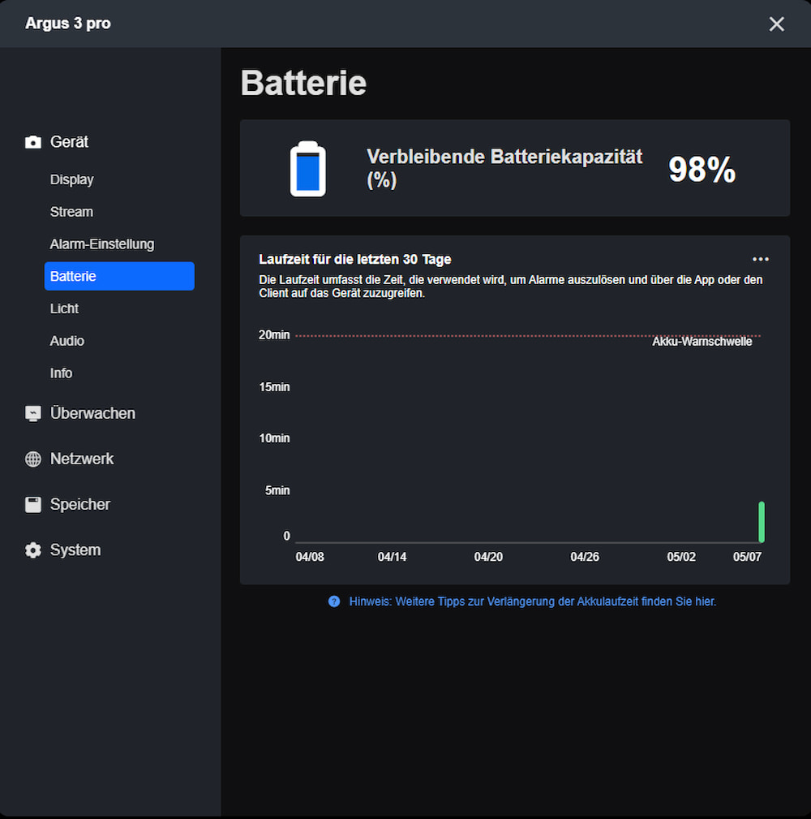This screenshot has height=819, width=811.
Task: Click the 20min axis label
Action: click(x=274, y=334)
